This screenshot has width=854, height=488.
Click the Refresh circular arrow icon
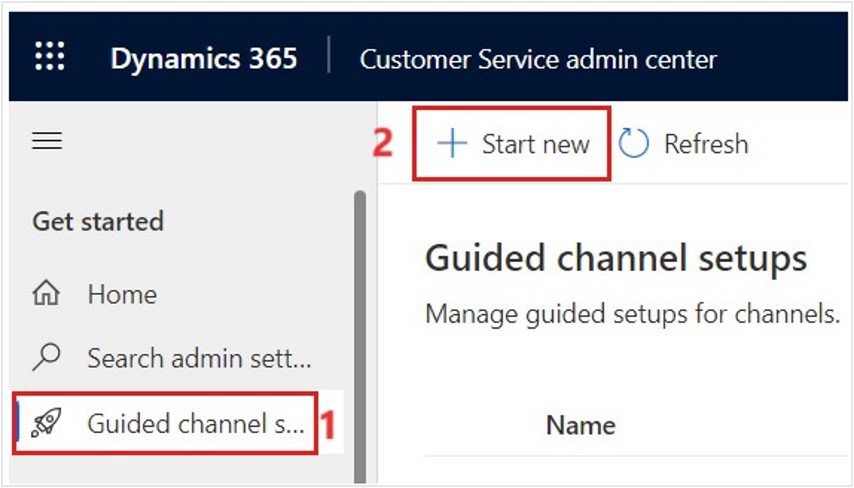point(633,143)
